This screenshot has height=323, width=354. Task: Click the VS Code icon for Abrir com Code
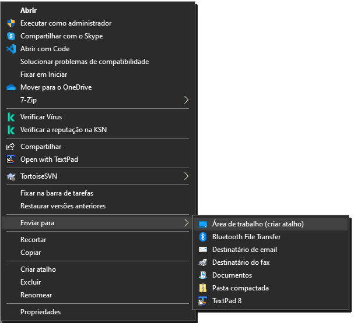click(x=10, y=49)
